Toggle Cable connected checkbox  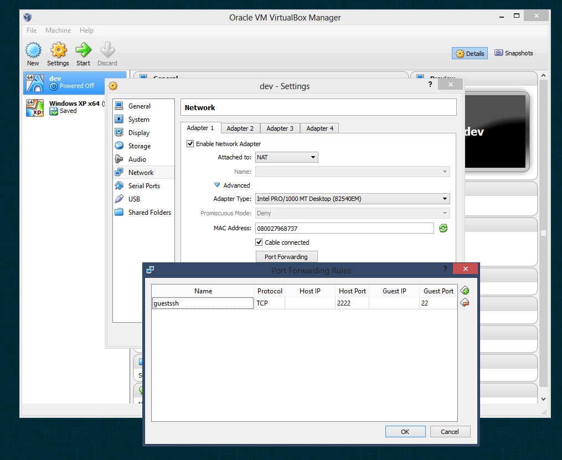[259, 242]
